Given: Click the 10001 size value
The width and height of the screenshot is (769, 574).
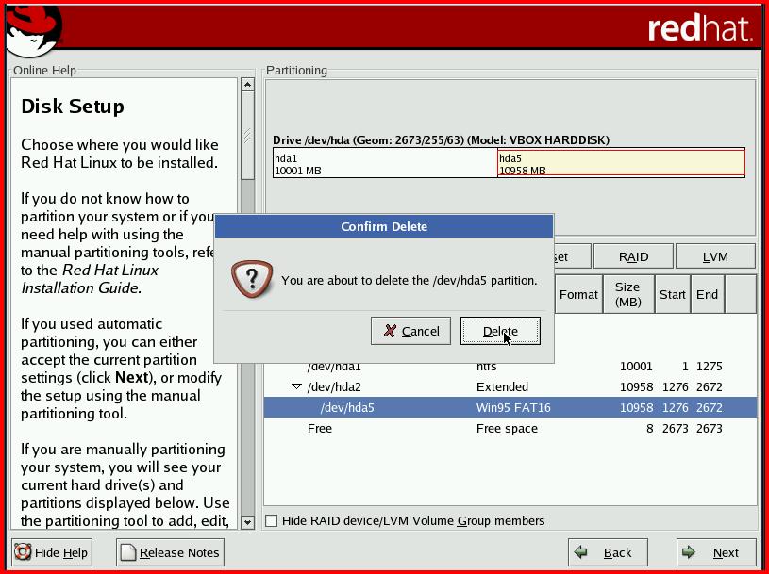Looking at the screenshot, I should pos(636,367).
